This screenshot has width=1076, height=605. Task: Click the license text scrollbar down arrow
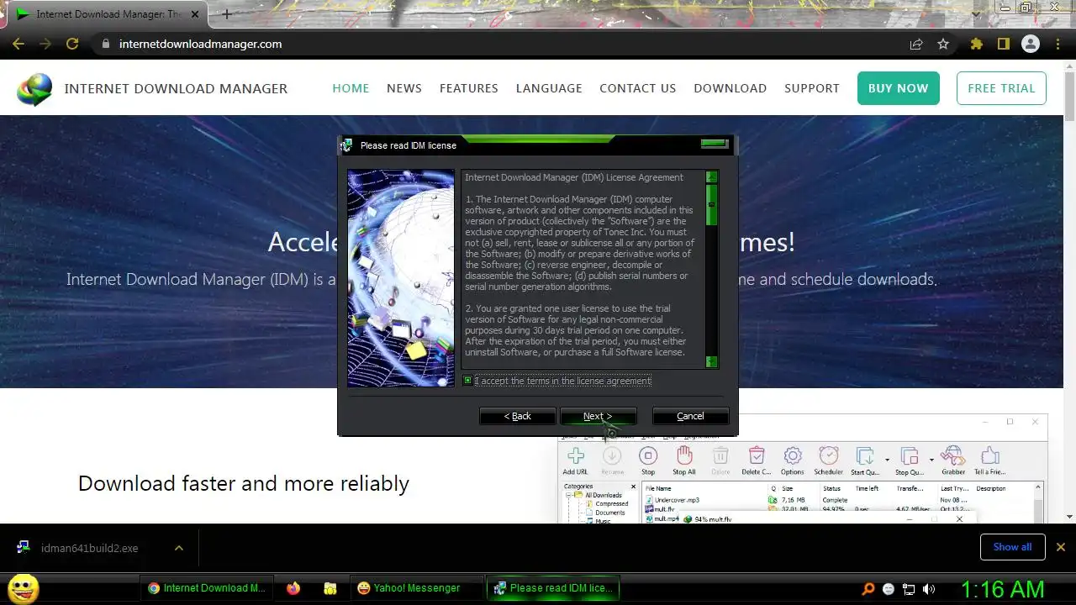pyautogui.click(x=711, y=361)
